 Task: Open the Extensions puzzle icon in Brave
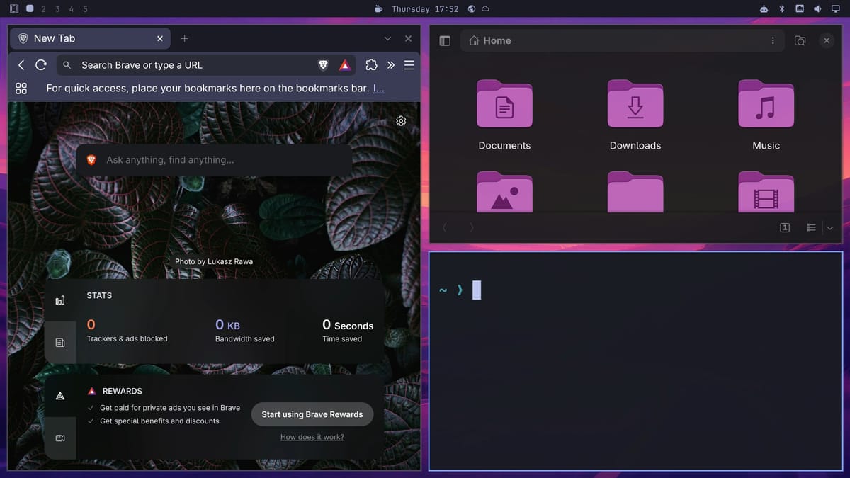(x=371, y=64)
